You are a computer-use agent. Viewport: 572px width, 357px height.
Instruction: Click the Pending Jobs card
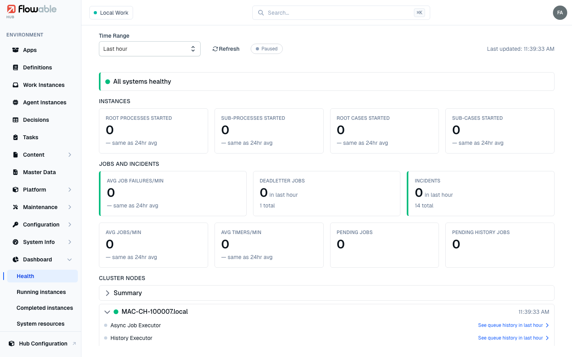point(385,245)
